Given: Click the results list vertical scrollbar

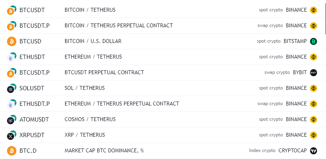Looking at the screenshot, I should [x=324, y=18].
